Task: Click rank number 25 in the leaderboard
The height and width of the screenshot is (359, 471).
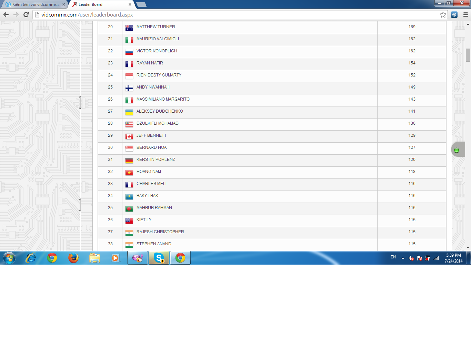Action: [x=110, y=87]
